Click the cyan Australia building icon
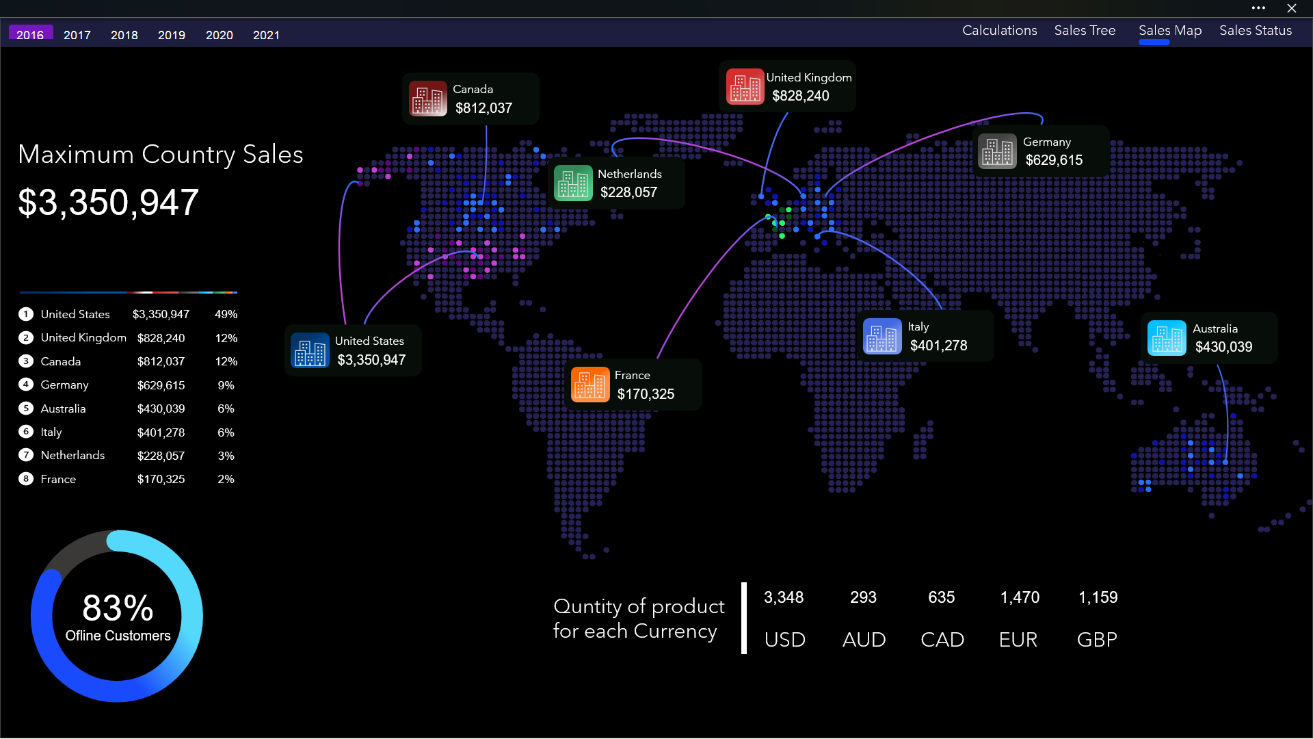This screenshot has width=1313, height=739. (1167, 338)
